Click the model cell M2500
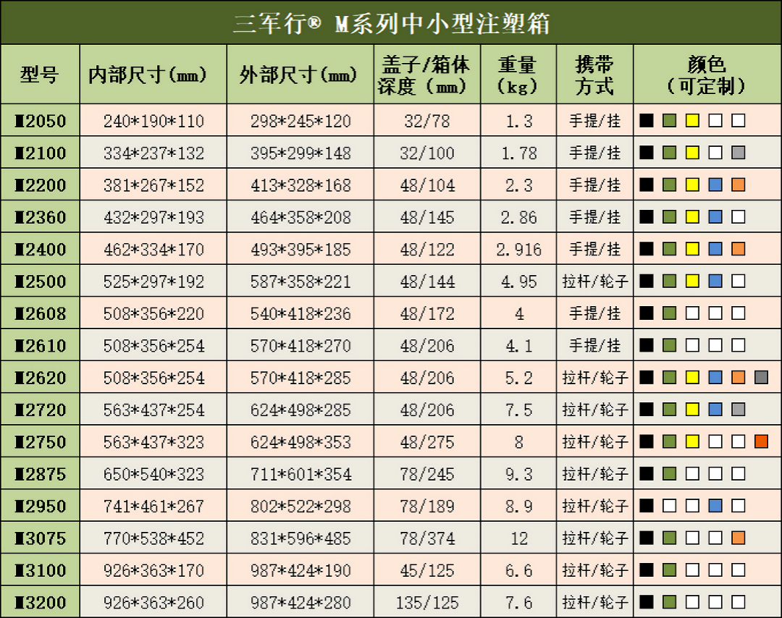Viewport: 782px width, 618px height. 40,281
